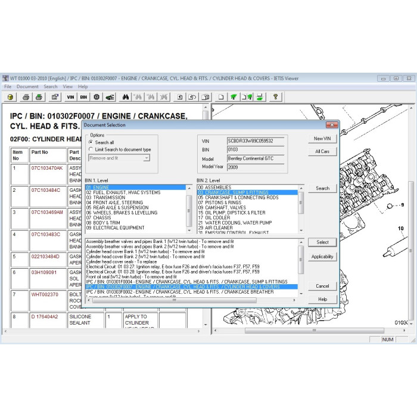Click the VIN input field

[256, 141]
